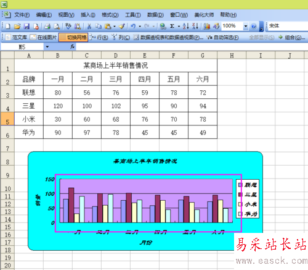The height and width of the screenshot is (270, 308).
Task: Open the Research pane icon
Action: click(x=78, y=26)
